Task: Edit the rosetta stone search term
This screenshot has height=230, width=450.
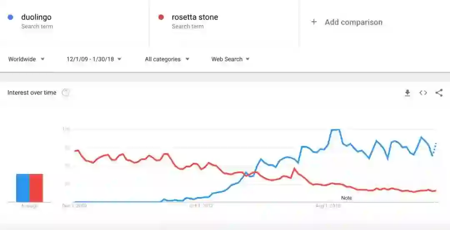Action: tap(195, 17)
